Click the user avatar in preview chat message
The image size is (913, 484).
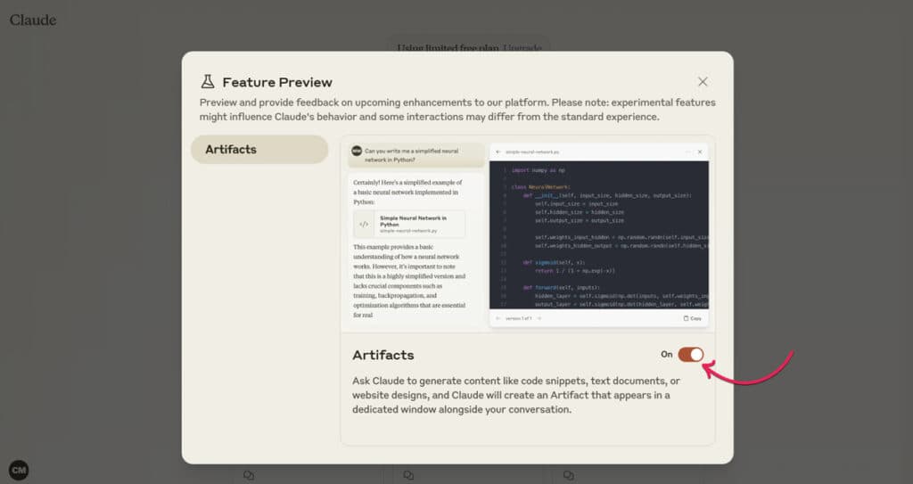[x=357, y=152]
